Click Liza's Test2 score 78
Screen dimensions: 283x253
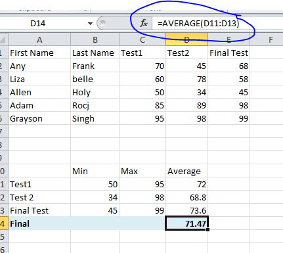pos(186,79)
